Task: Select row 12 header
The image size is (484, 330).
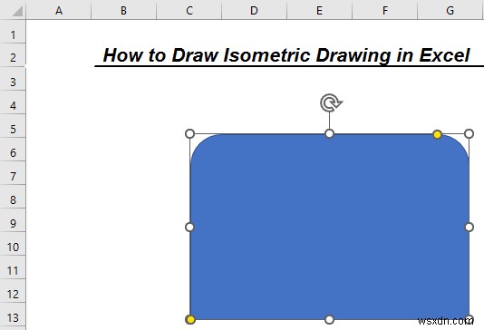Action: pyautogui.click(x=13, y=290)
